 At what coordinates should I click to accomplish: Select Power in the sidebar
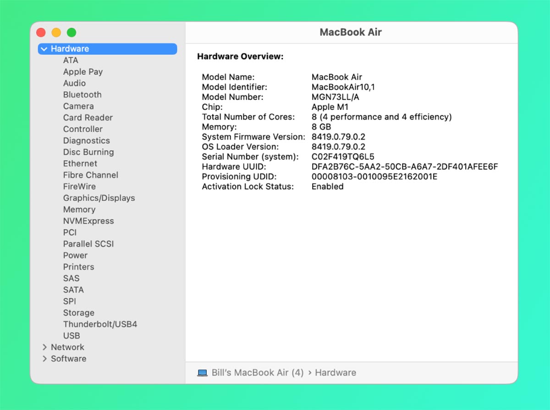click(75, 255)
